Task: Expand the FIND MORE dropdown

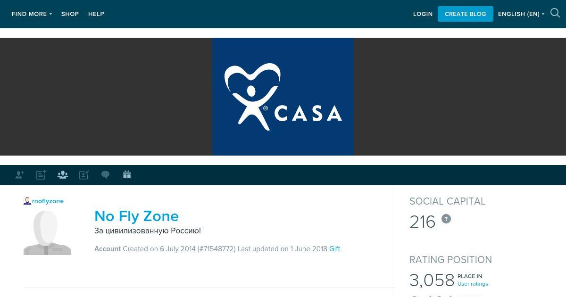Action: coord(32,14)
